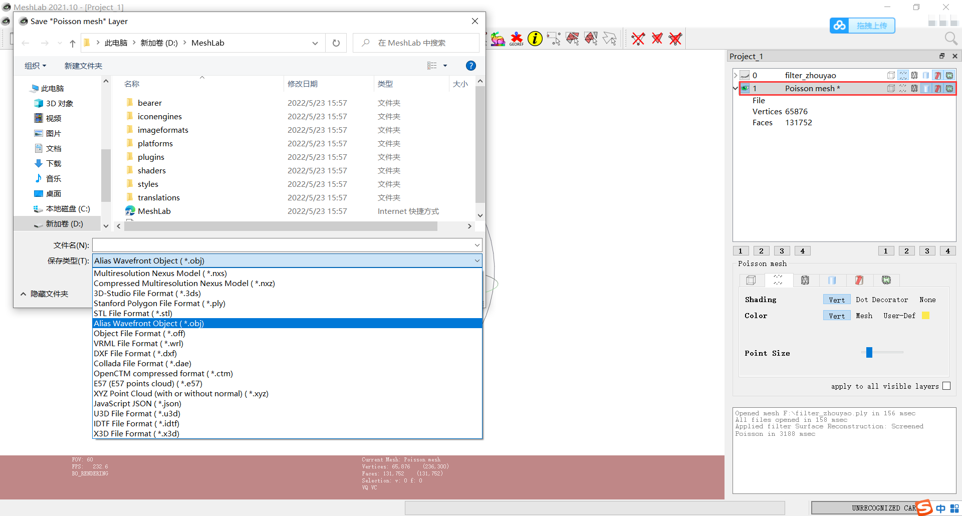Image resolution: width=962 pixels, height=516 pixels.
Task: Go back in the Save dialog
Action: [26, 43]
